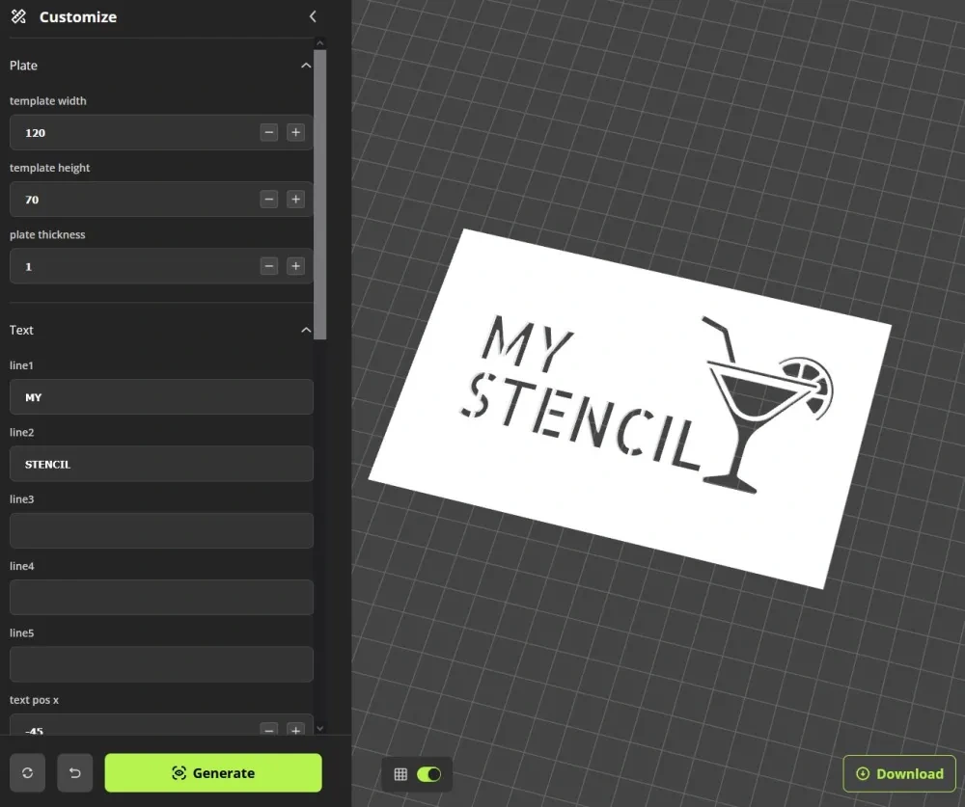Image resolution: width=965 pixels, height=807 pixels.
Task: Click the panel scrollbar up arrow
Action: click(x=319, y=43)
